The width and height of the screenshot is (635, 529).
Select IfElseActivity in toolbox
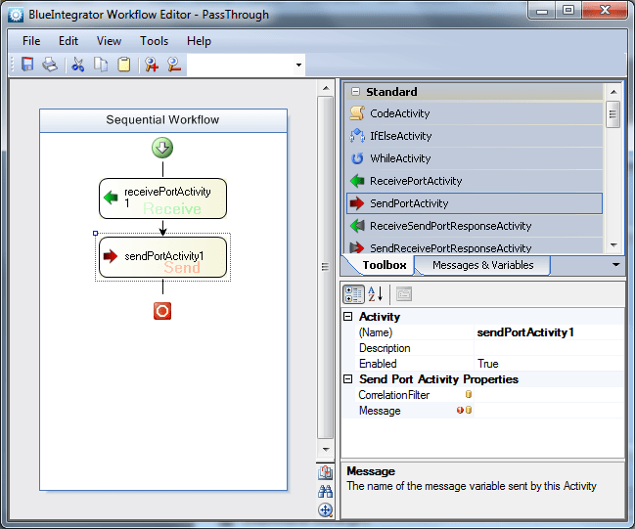click(475, 136)
